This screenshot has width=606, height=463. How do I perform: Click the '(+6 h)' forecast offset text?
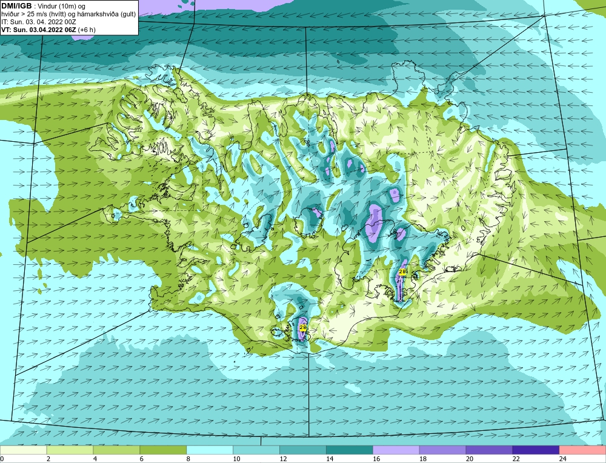point(87,30)
